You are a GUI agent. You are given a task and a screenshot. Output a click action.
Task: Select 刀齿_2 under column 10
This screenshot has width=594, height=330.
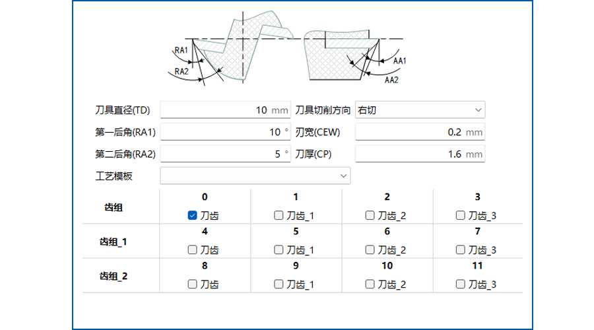coord(370,284)
